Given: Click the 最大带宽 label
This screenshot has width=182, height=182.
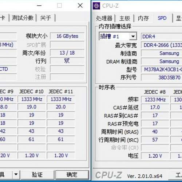Looking at the screenshot, I should tap(126, 45).
